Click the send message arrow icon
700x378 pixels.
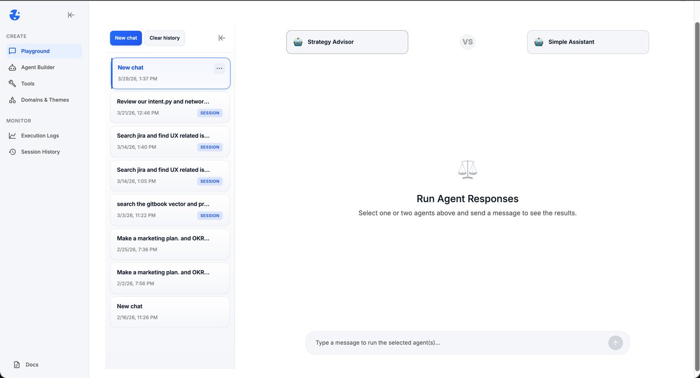[x=615, y=343]
